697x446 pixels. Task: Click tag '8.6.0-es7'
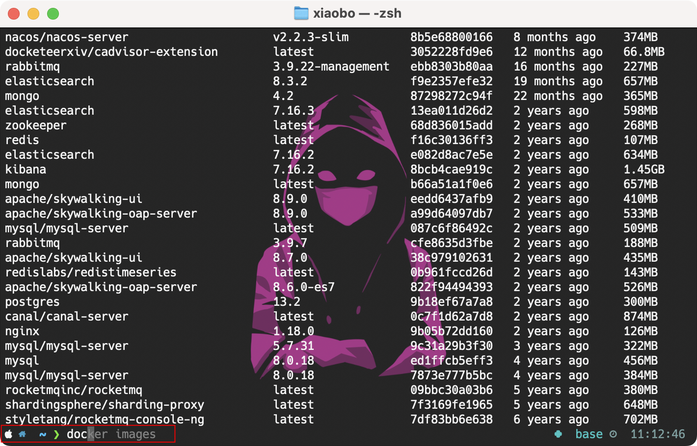[x=304, y=287]
